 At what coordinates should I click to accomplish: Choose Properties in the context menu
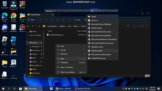click(71, 62)
